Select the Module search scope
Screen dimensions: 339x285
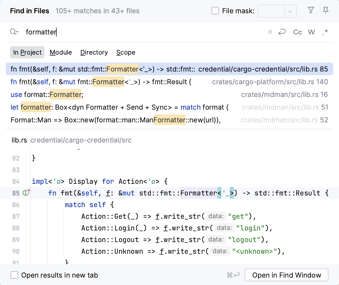61,52
